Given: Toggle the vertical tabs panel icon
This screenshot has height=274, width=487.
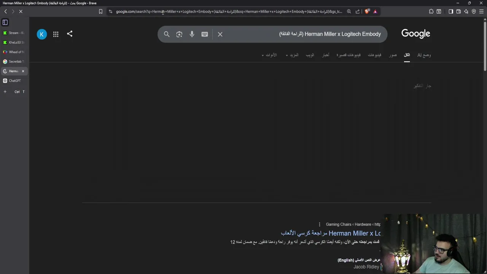Looking at the screenshot, I should click(5, 22).
